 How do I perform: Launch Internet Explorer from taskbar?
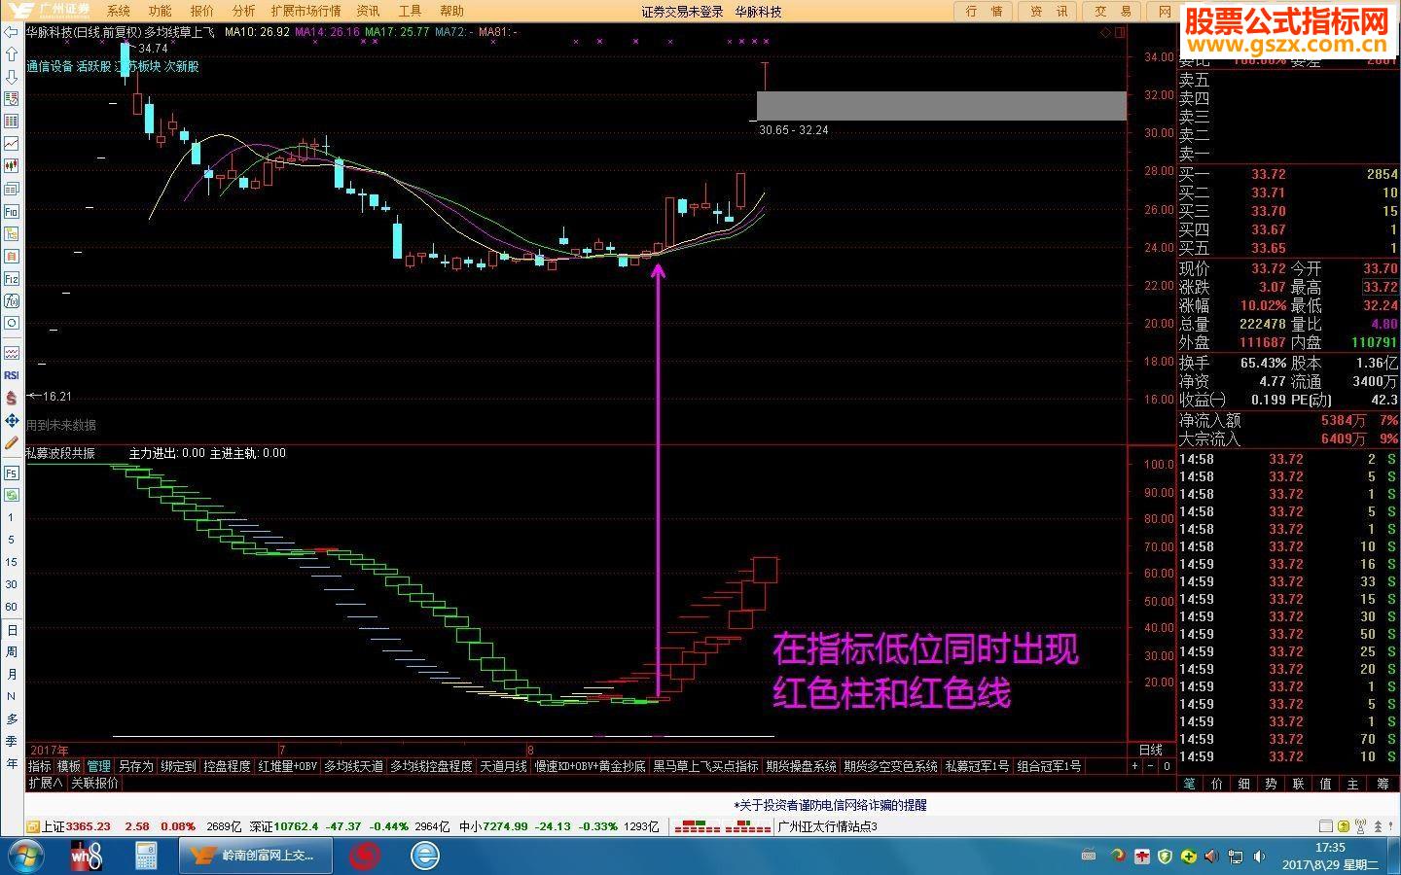click(424, 856)
